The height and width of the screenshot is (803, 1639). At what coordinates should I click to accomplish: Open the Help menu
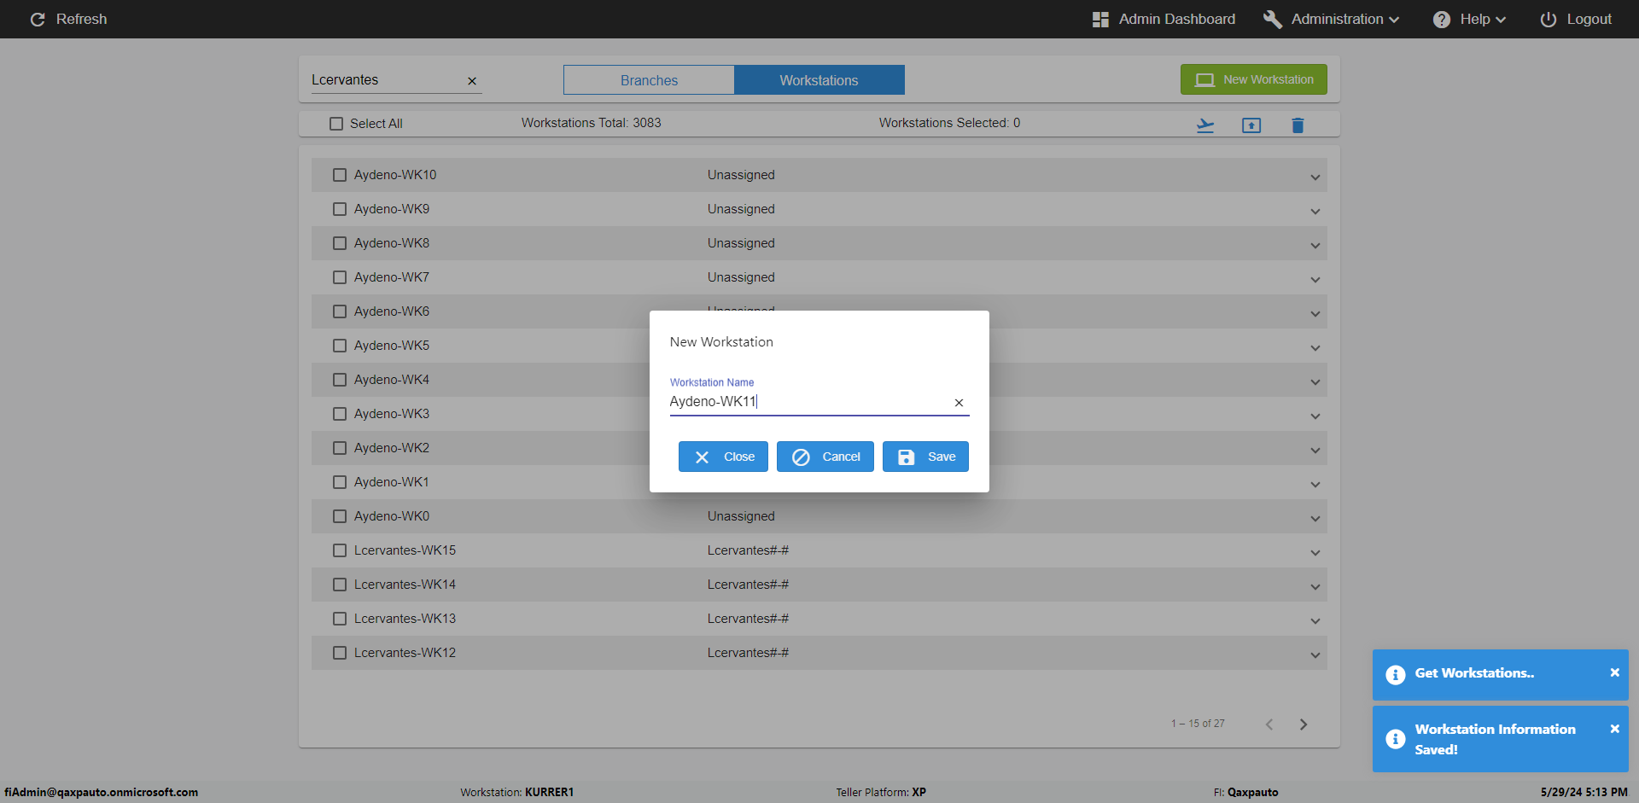(x=1469, y=19)
